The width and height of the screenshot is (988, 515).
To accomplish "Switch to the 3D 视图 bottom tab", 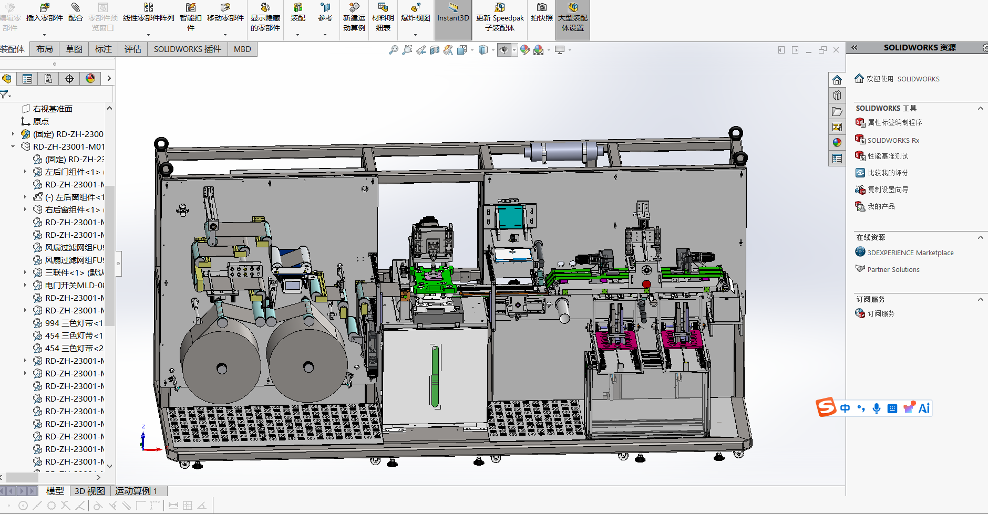I will pyautogui.click(x=90, y=491).
